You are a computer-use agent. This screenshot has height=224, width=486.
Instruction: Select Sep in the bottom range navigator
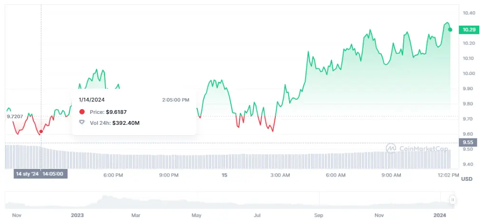click(x=318, y=215)
